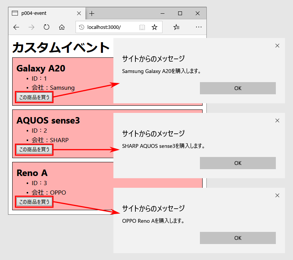Open the favorites hub icon
The width and height of the screenshot is (293, 260).
(x=176, y=27)
